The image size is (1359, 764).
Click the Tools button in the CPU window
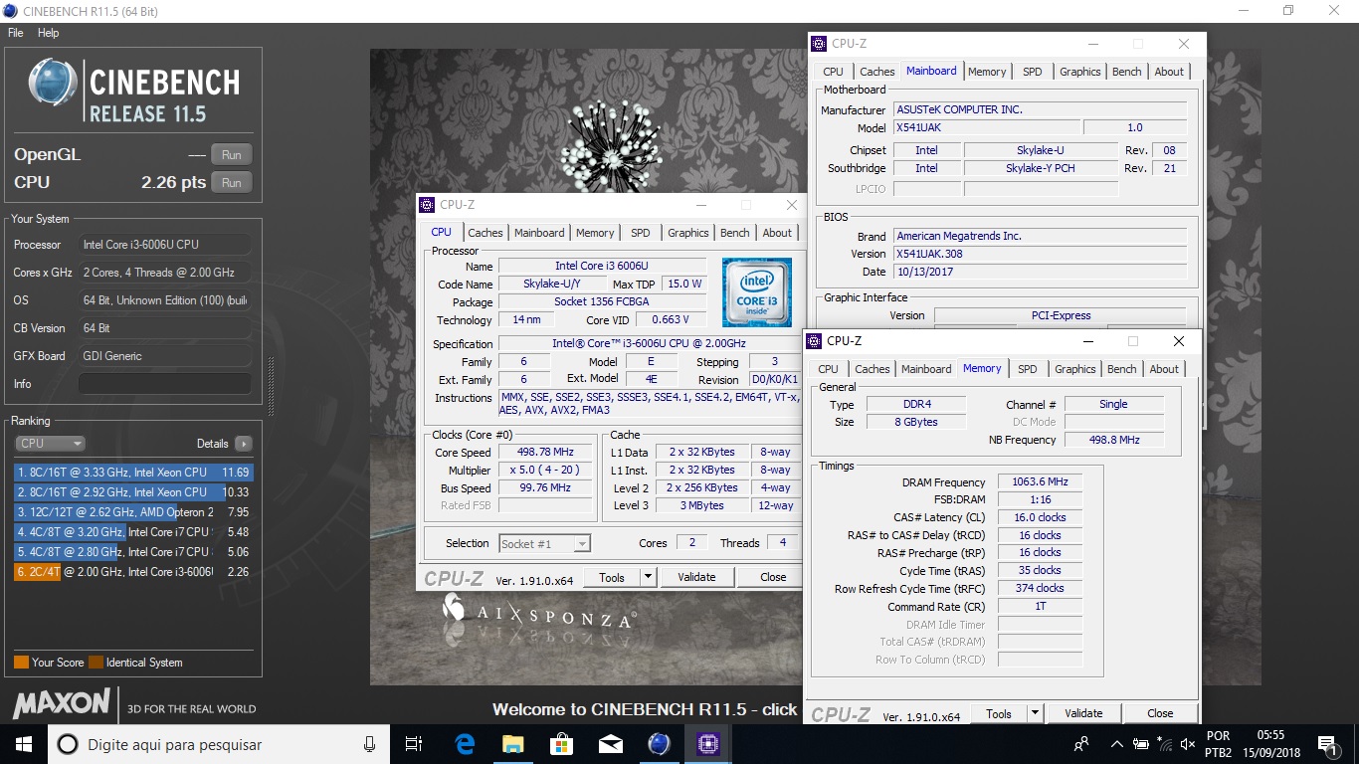click(x=612, y=577)
